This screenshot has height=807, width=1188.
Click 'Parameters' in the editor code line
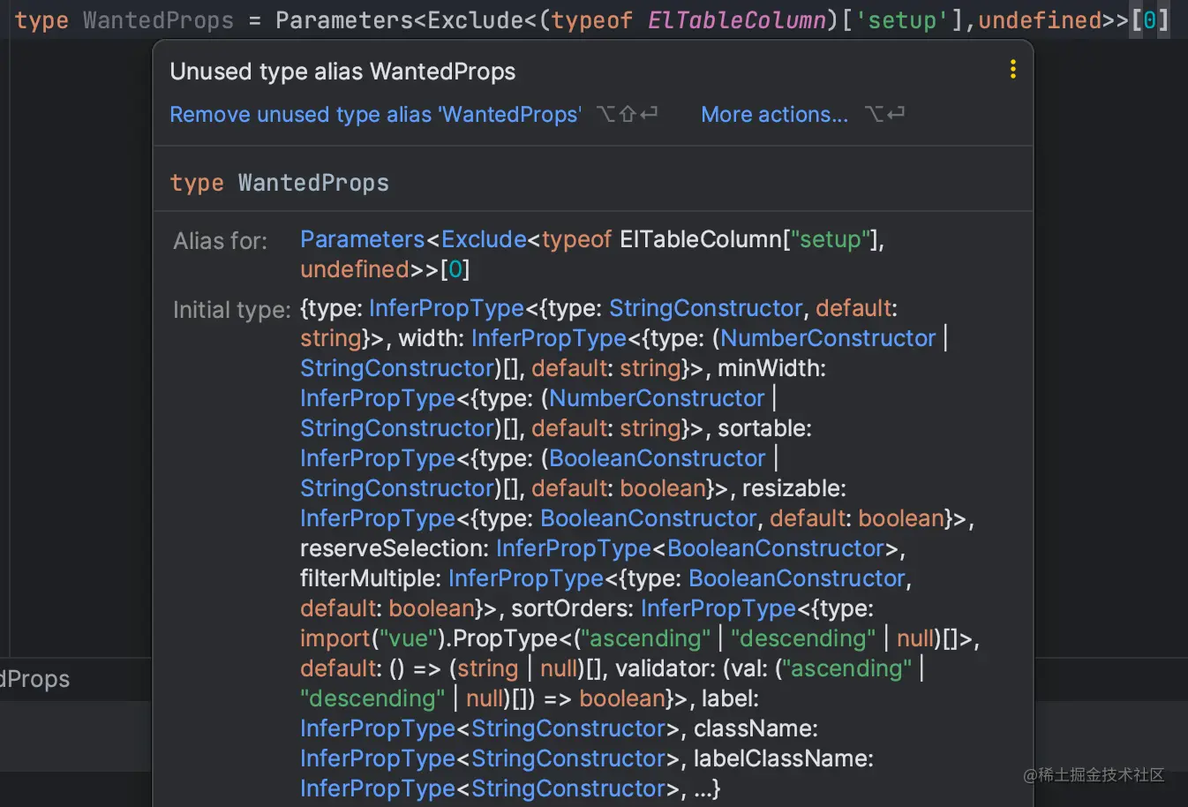tap(344, 20)
